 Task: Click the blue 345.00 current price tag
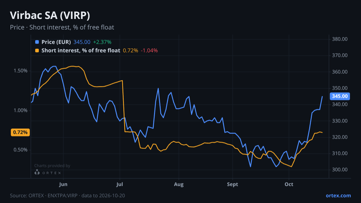click(340, 96)
